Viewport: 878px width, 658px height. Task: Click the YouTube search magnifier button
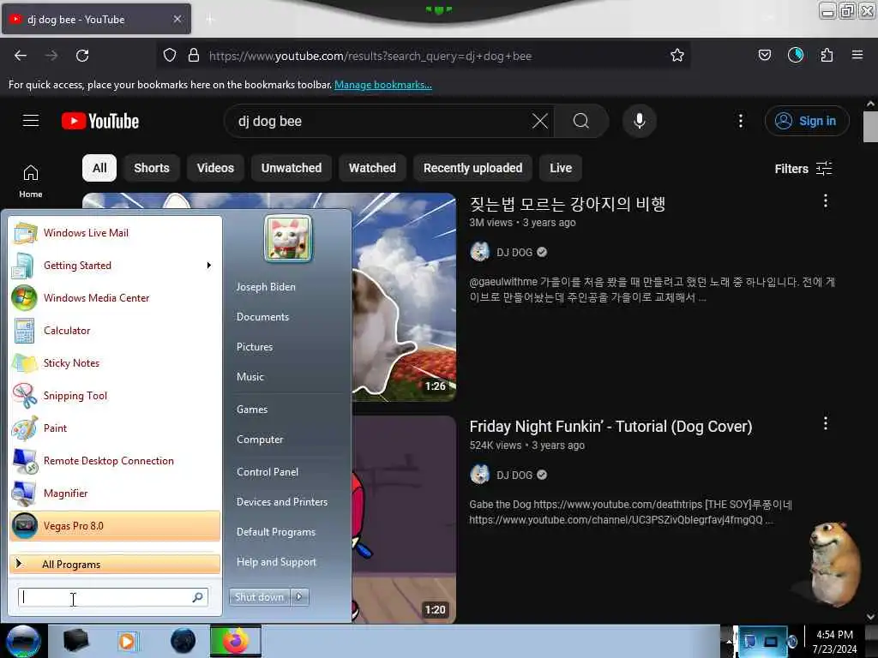pyautogui.click(x=581, y=121)
